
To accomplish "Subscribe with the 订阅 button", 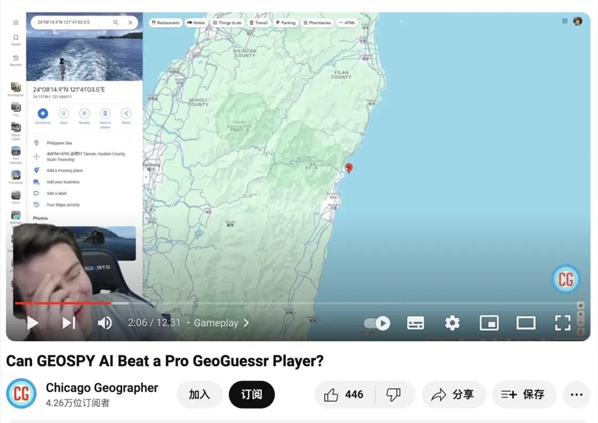I will coord(252,394).
